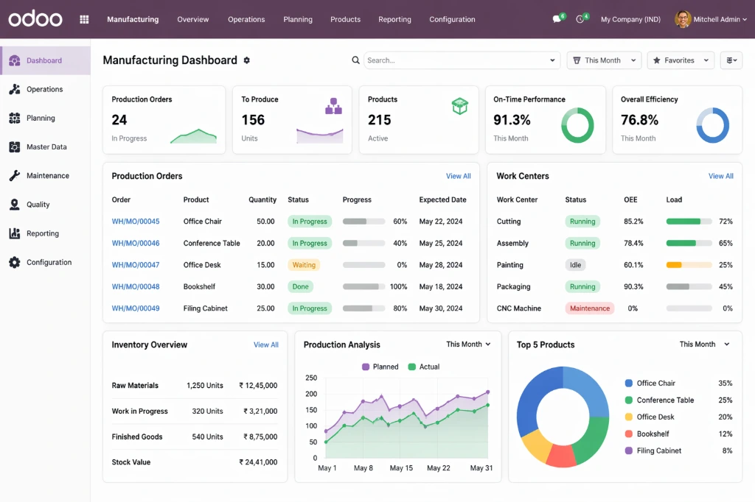Screen dimensions: 755x502
Task: Click the In Progress status badge for WH/MO/00045
Action: [x=309, y=221]
